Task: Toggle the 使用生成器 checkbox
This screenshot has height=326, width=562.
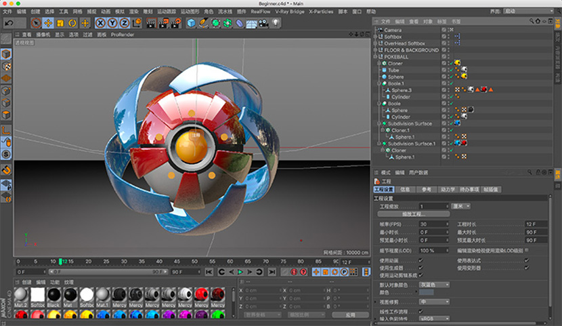Action: (x=420, y=268)
